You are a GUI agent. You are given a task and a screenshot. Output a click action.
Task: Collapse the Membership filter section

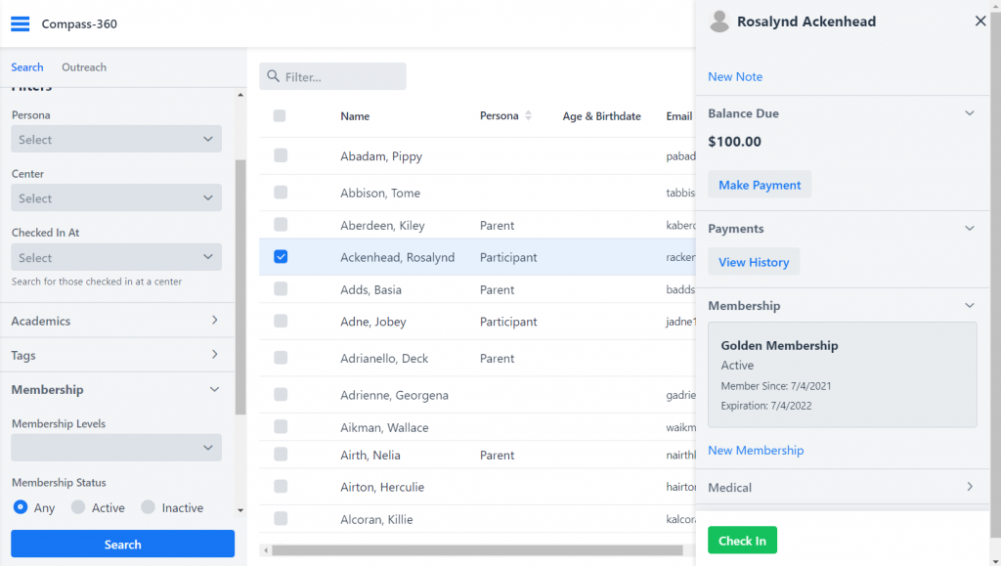(x=115, y=389)
